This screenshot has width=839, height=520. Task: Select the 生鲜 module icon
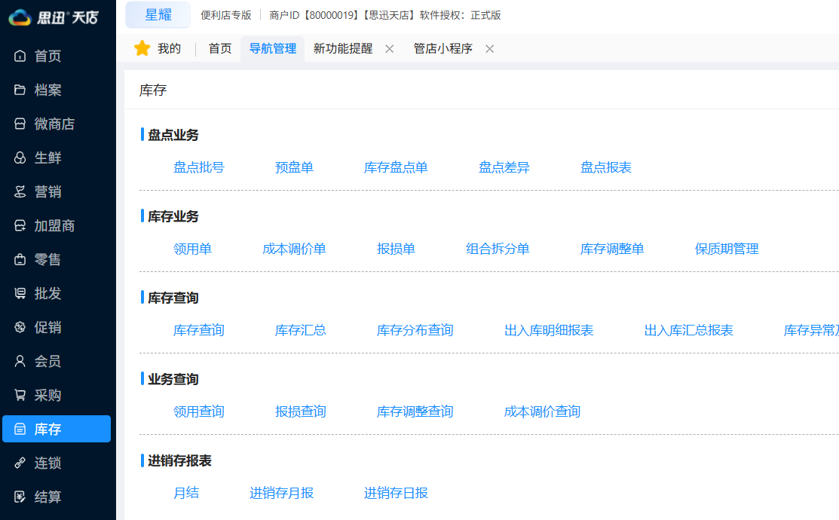[x=30, y=158]
